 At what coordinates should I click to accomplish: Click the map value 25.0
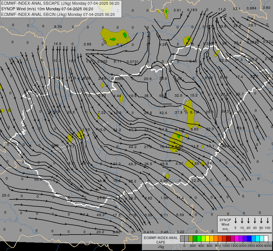coord(6,196)
